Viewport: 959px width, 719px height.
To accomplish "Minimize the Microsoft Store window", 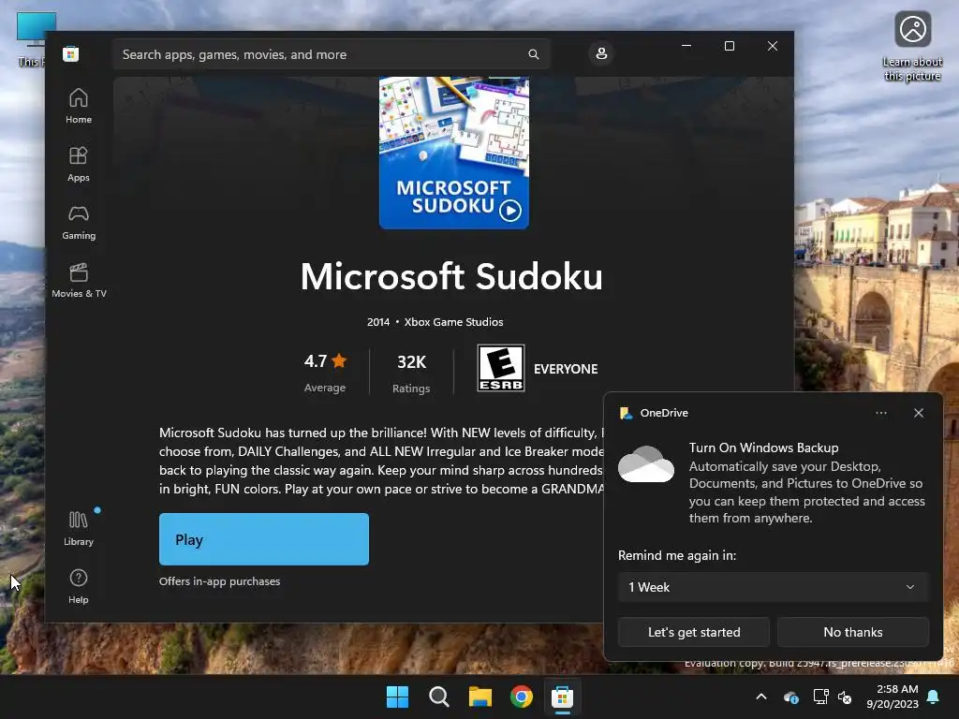I will (x=686, y=46).
